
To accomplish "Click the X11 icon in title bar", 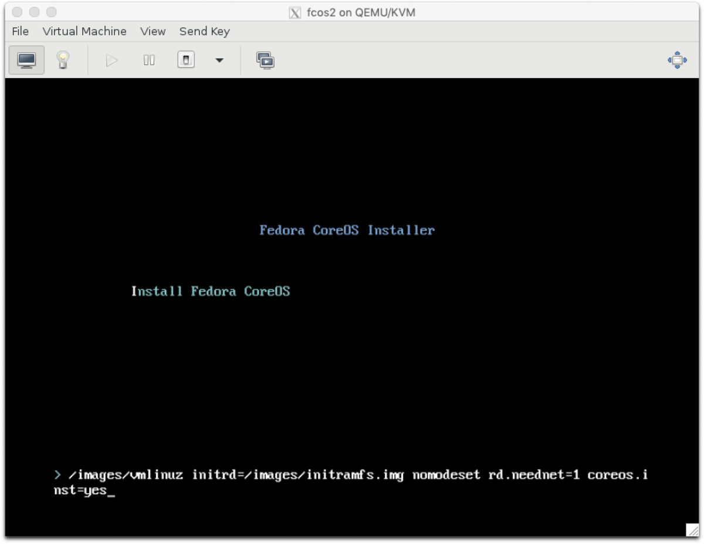I will tap(295, 12).
